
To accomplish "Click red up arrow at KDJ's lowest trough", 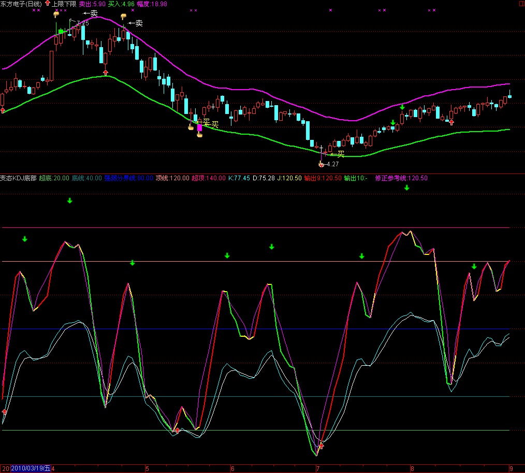I will (321, 445).
